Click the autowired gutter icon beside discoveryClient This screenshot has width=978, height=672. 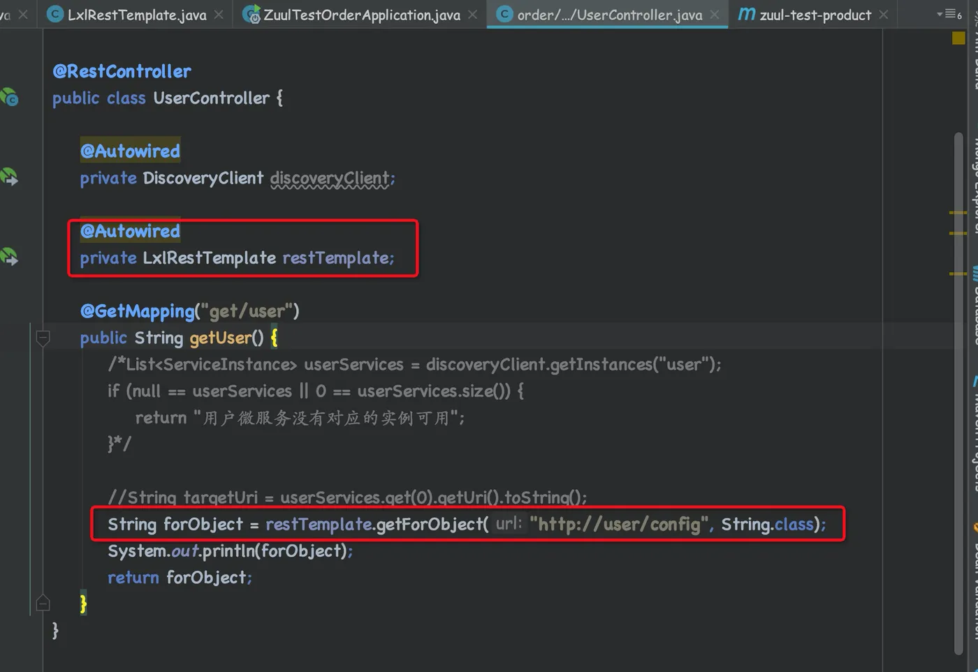coord(10,177)
